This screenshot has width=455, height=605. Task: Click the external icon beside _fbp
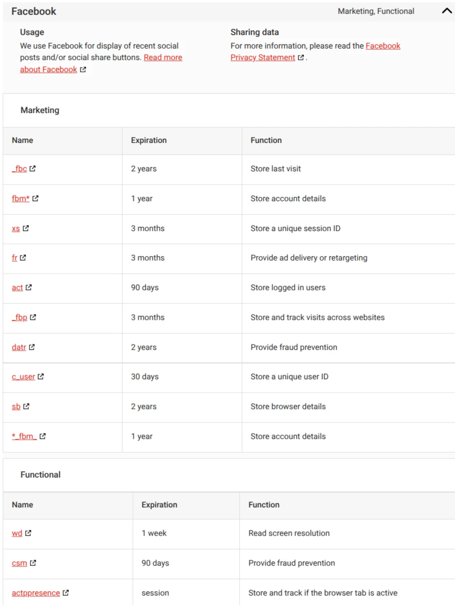[33, 317]
